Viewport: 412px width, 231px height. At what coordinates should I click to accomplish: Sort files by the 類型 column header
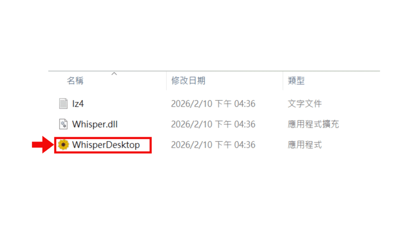[x=296, y=81]
